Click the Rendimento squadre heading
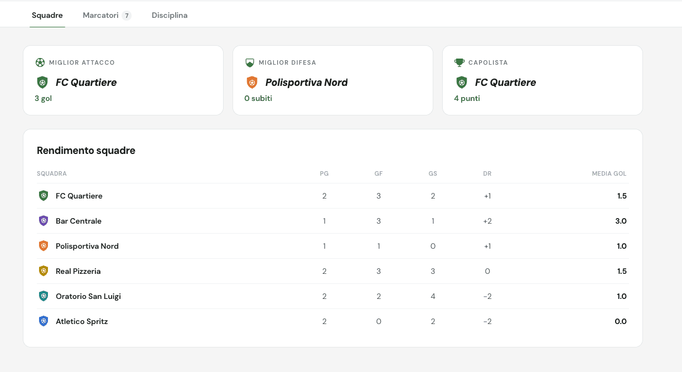The image size is (682, 372). pyautogui.click(x=86, y=151)
